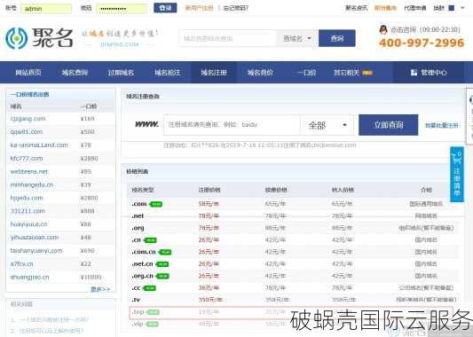The width and height of the screenshot is (473, 337).
Task: Click the 58元/年 registration price for .com
Action: click(x=209, y=204)
